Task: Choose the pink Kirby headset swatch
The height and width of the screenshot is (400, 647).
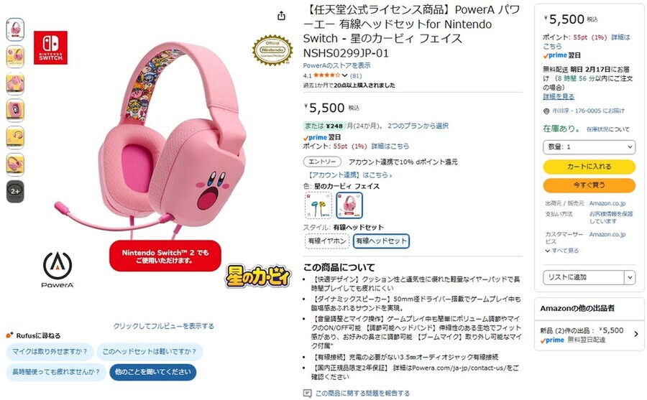Action: 349,205
